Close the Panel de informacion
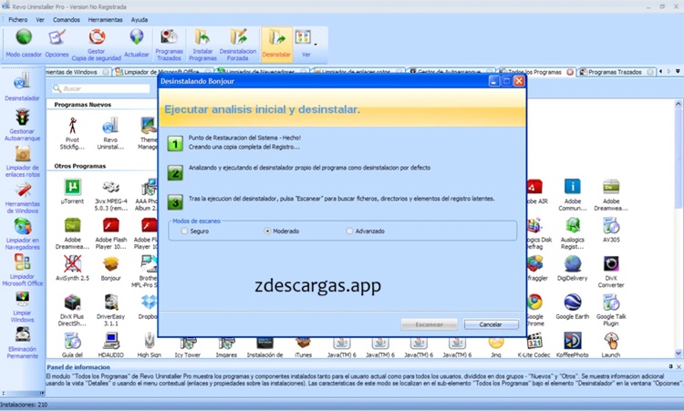The width and height of the screenshot is (684, 411). pyautogui.click(x=679, y=366)
